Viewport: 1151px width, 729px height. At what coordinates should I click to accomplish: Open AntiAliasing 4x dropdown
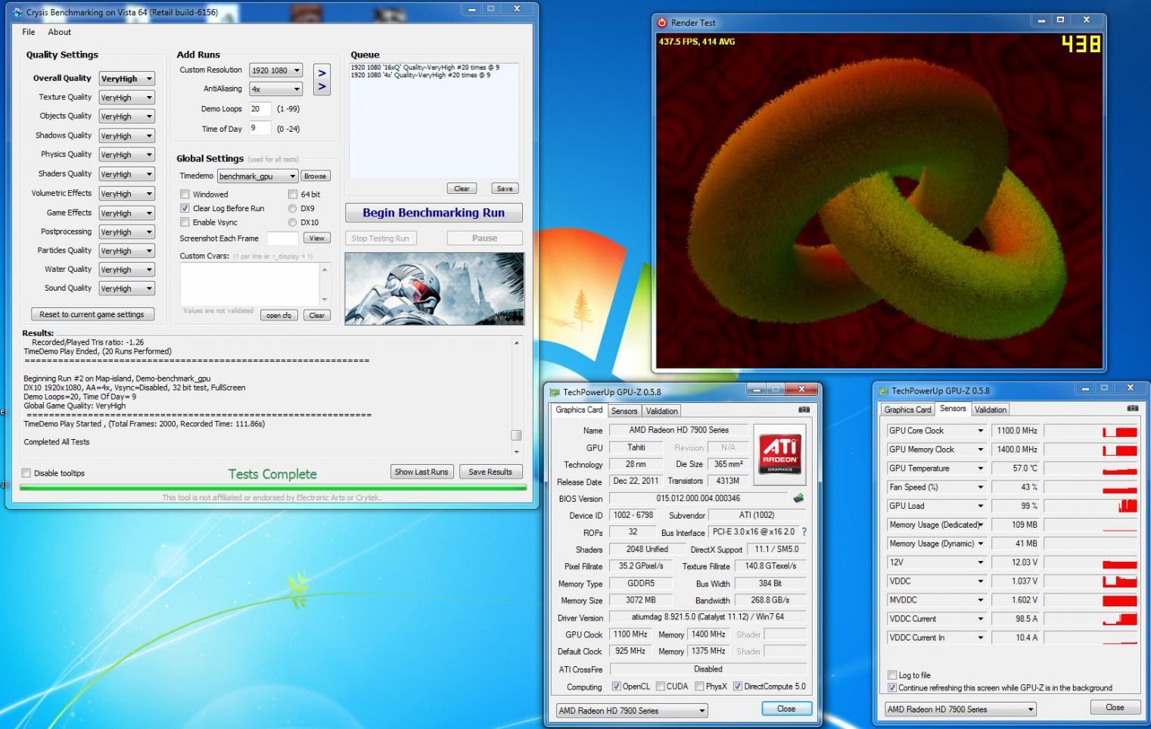pyautogui.click(x=275, y=89)
